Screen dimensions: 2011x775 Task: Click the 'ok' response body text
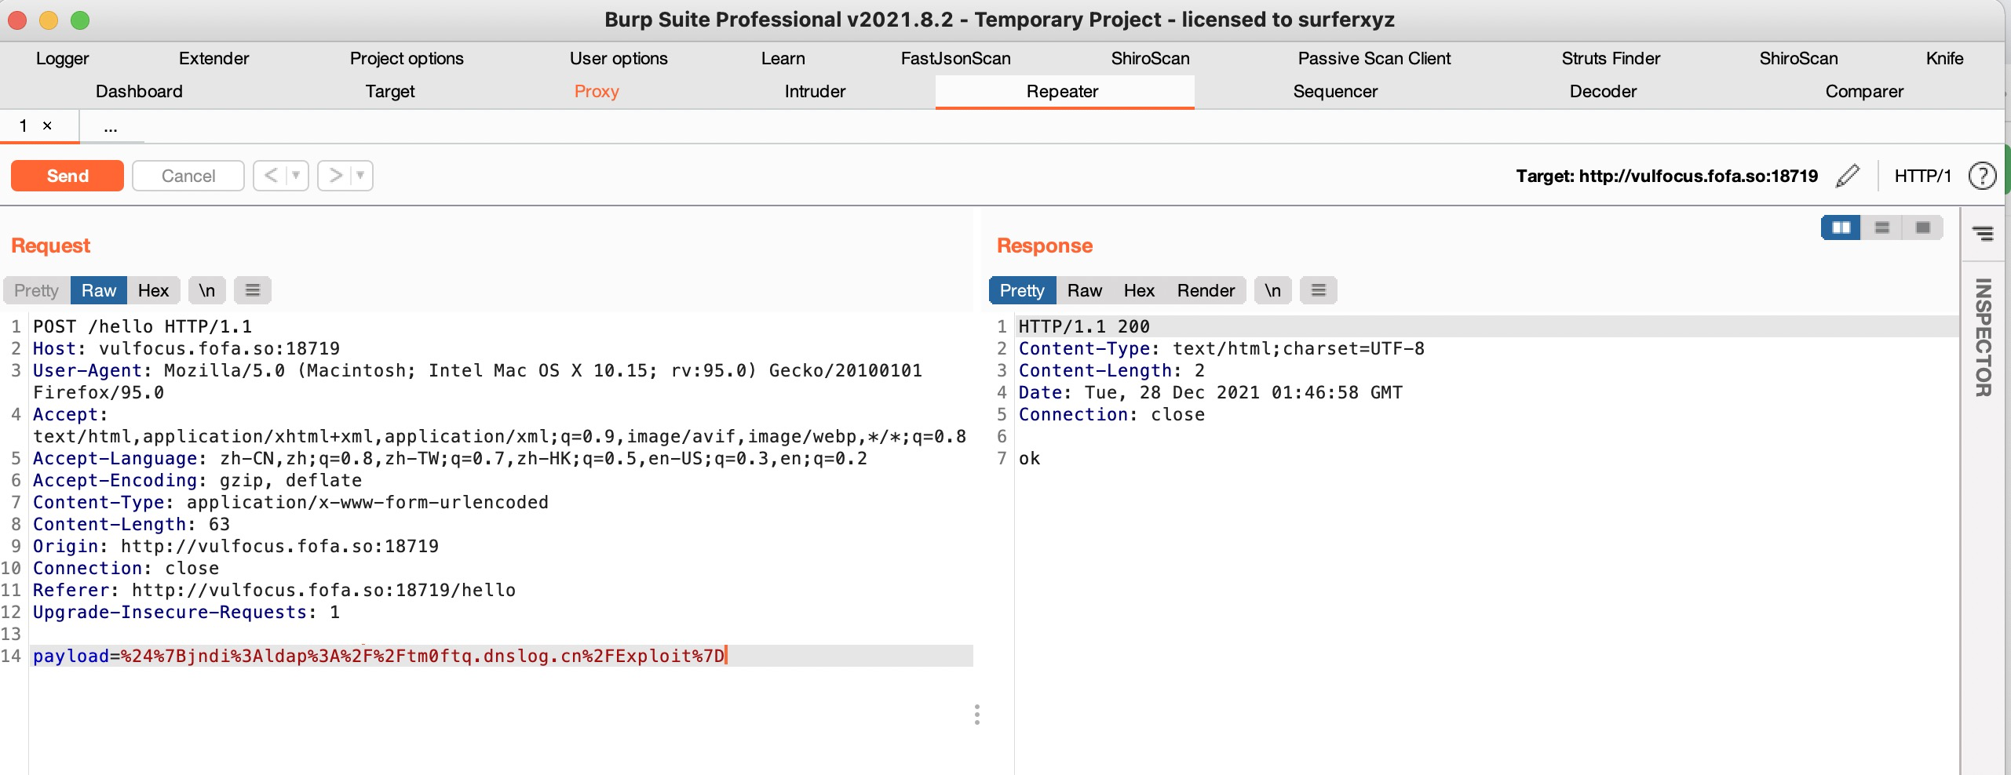click(x=1029, y=458)
